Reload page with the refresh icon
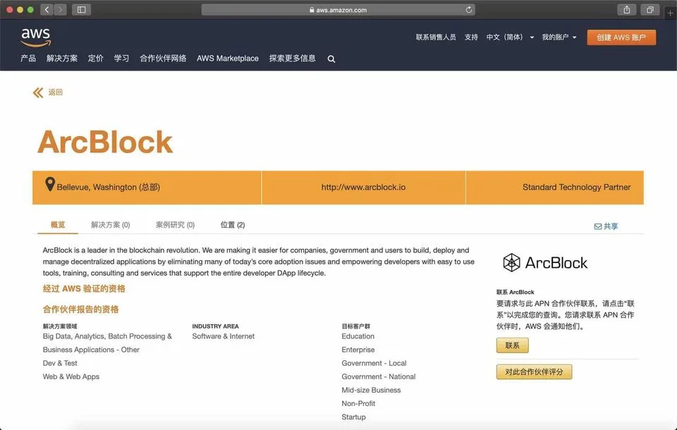 click(469, 9)
